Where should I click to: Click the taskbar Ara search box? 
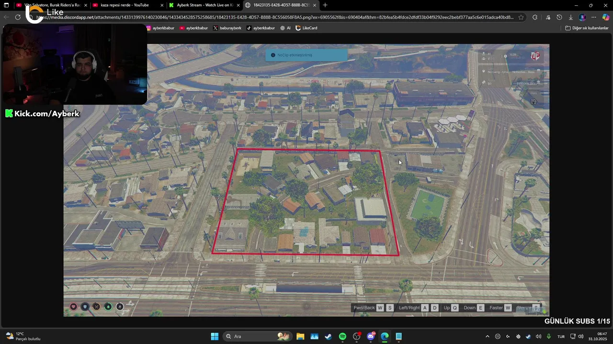click(258, 336)
